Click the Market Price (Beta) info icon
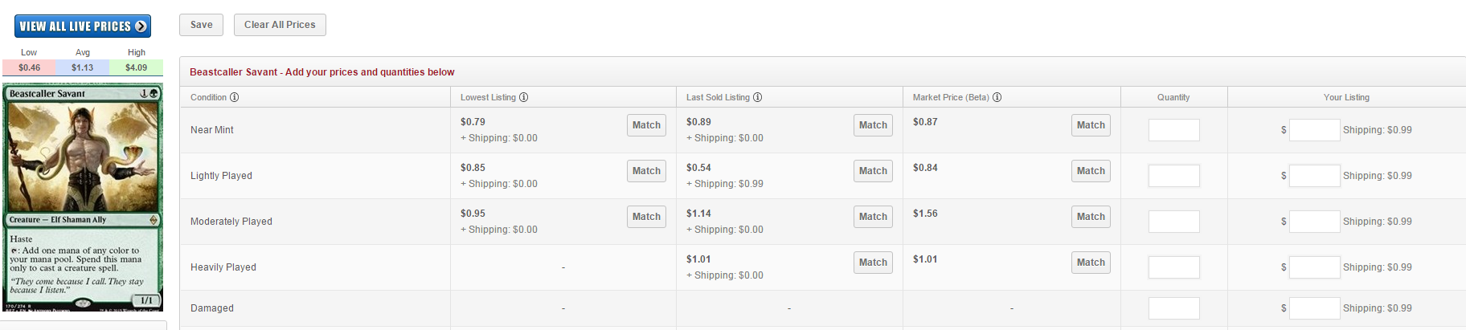Screen dimensions: 1466x330 click(997, 97)
